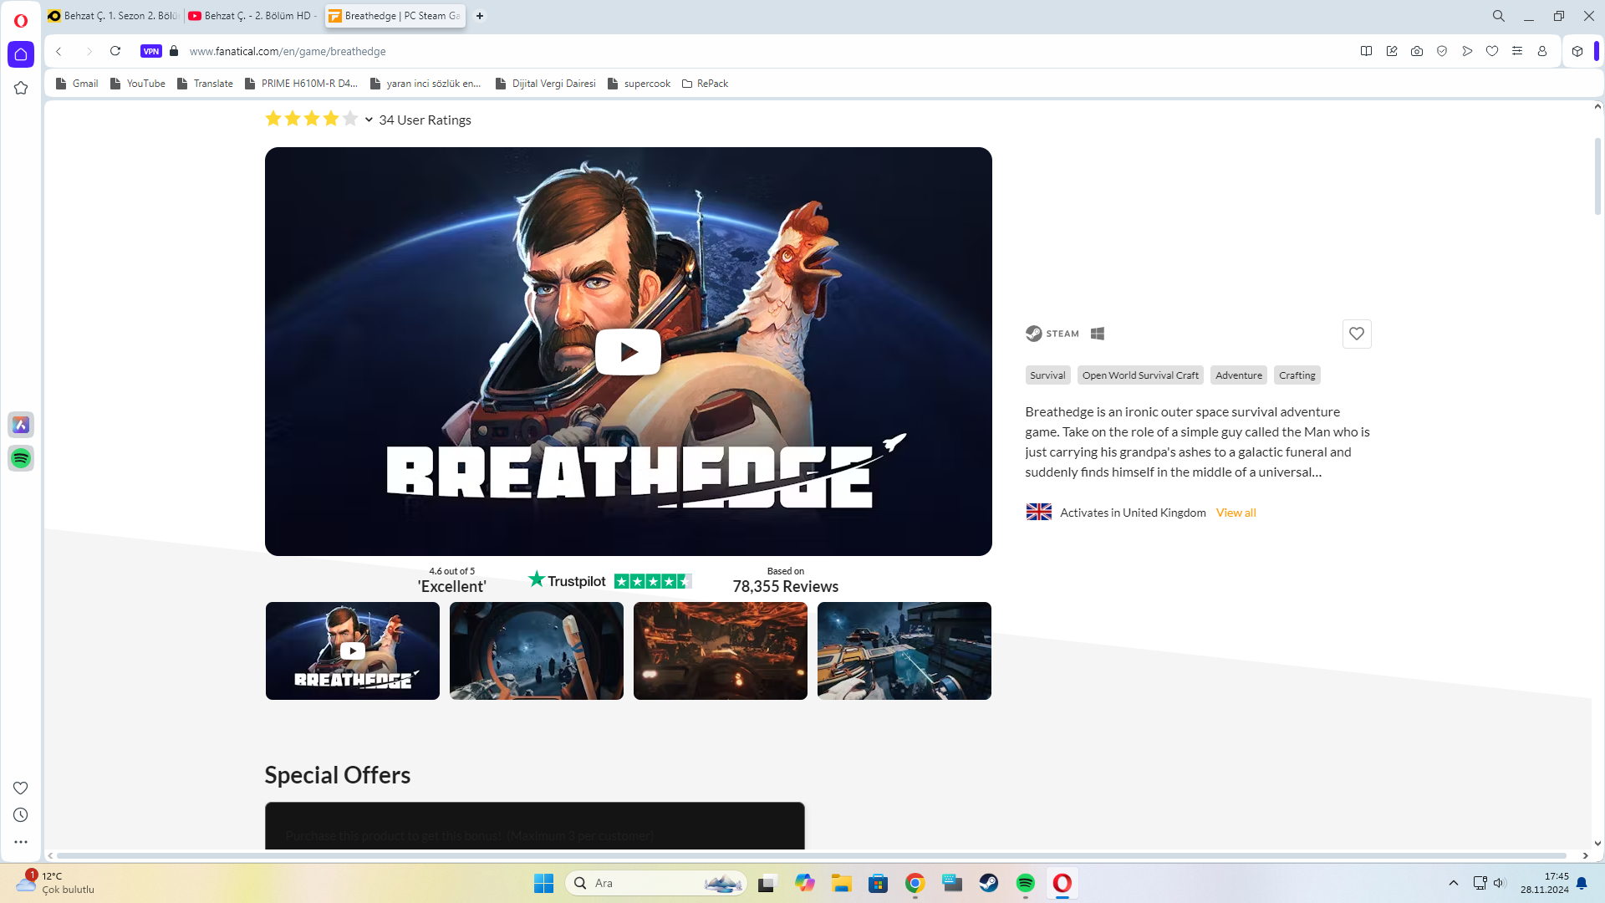Open the RePack bookmarks folder
This screenshot has height=903, width=1605.
(x=705, y=84)
